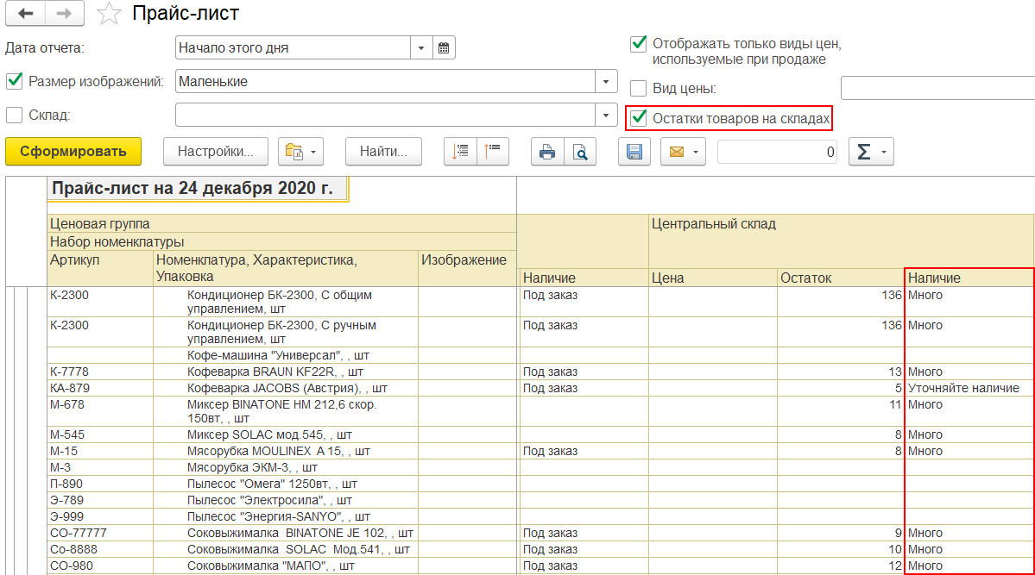
Task: Print the price list
Action: (x=546, y=153)
